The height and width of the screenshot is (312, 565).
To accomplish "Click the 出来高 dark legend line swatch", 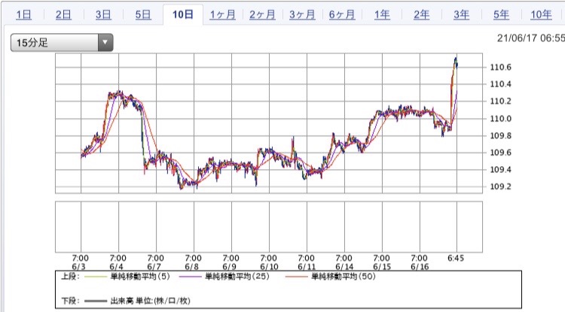I will tap(96, 301).
